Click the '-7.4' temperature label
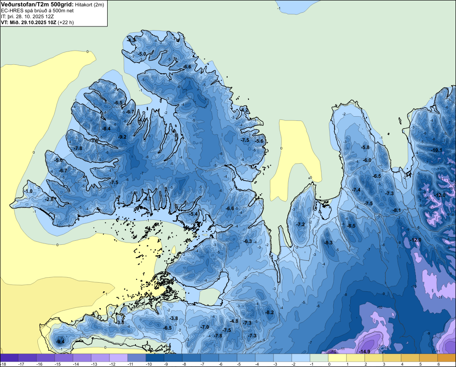This screenshot has width=456, height=367. (356, 190)
